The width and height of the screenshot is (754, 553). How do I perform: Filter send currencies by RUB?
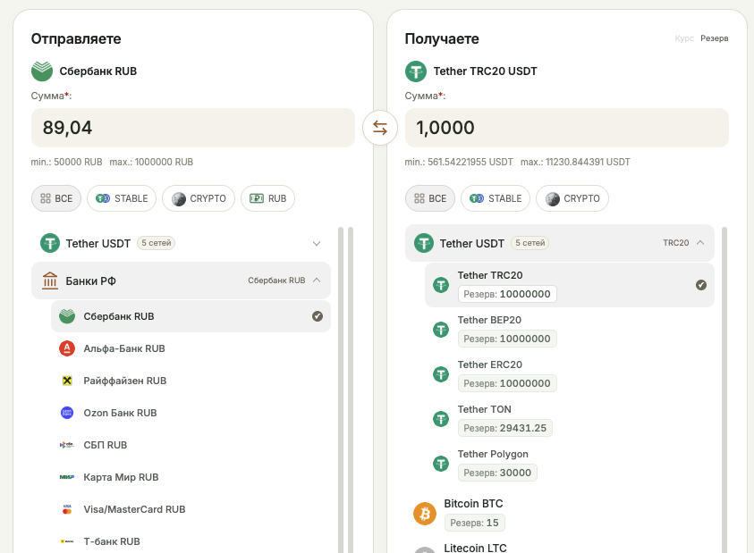(x=267, y=198)
